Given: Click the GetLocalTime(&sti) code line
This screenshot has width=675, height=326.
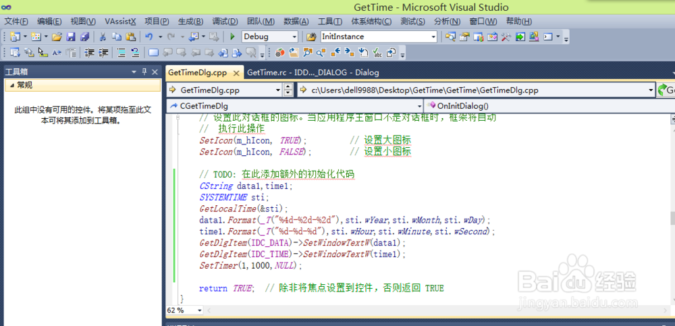Looking at the screenshot, I should pos(243,209).
